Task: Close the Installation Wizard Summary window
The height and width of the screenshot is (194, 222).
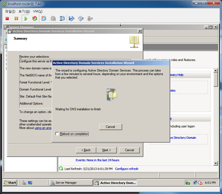Action: [140, 31]
